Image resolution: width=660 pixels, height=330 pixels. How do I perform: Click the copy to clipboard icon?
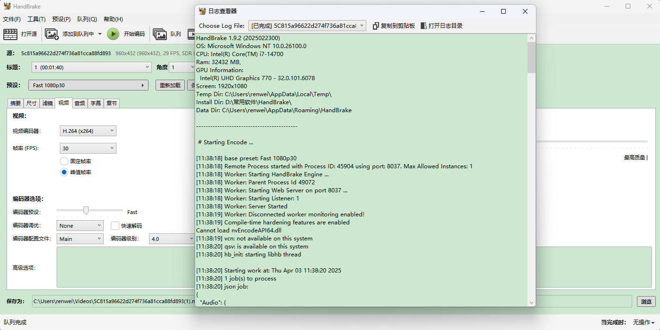point(376,26)
